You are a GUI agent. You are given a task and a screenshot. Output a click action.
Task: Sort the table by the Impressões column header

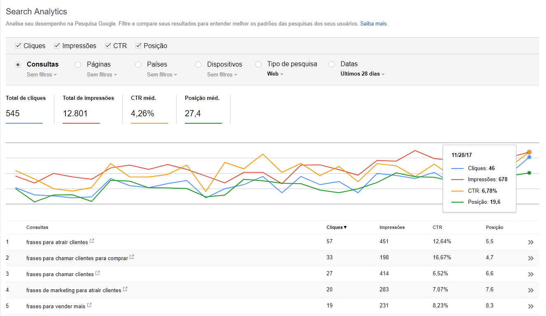392,227
